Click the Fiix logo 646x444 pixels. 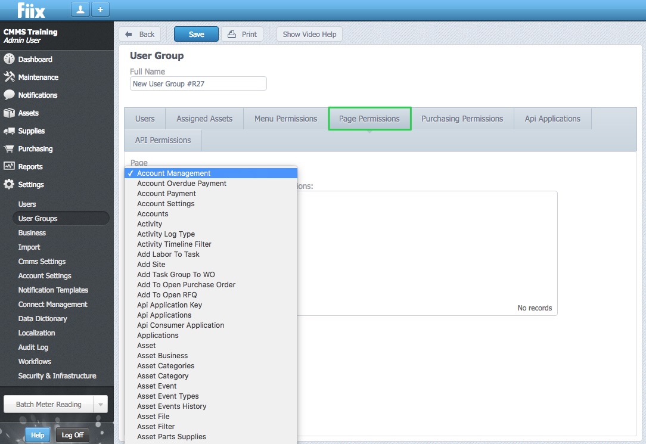point(32,10)
